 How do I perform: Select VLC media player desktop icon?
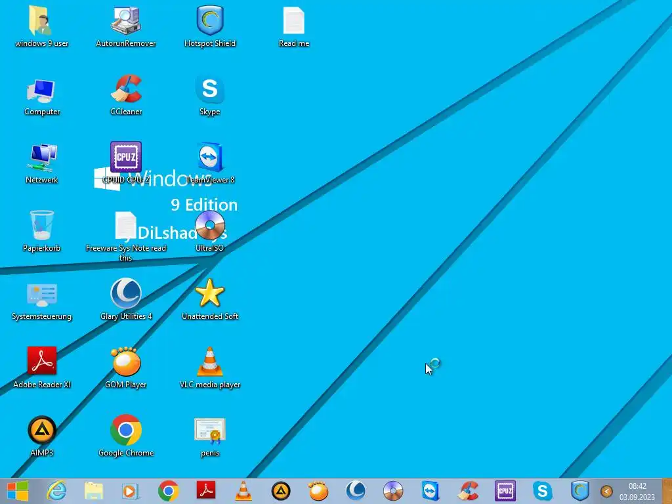click(x=209, y=367)
